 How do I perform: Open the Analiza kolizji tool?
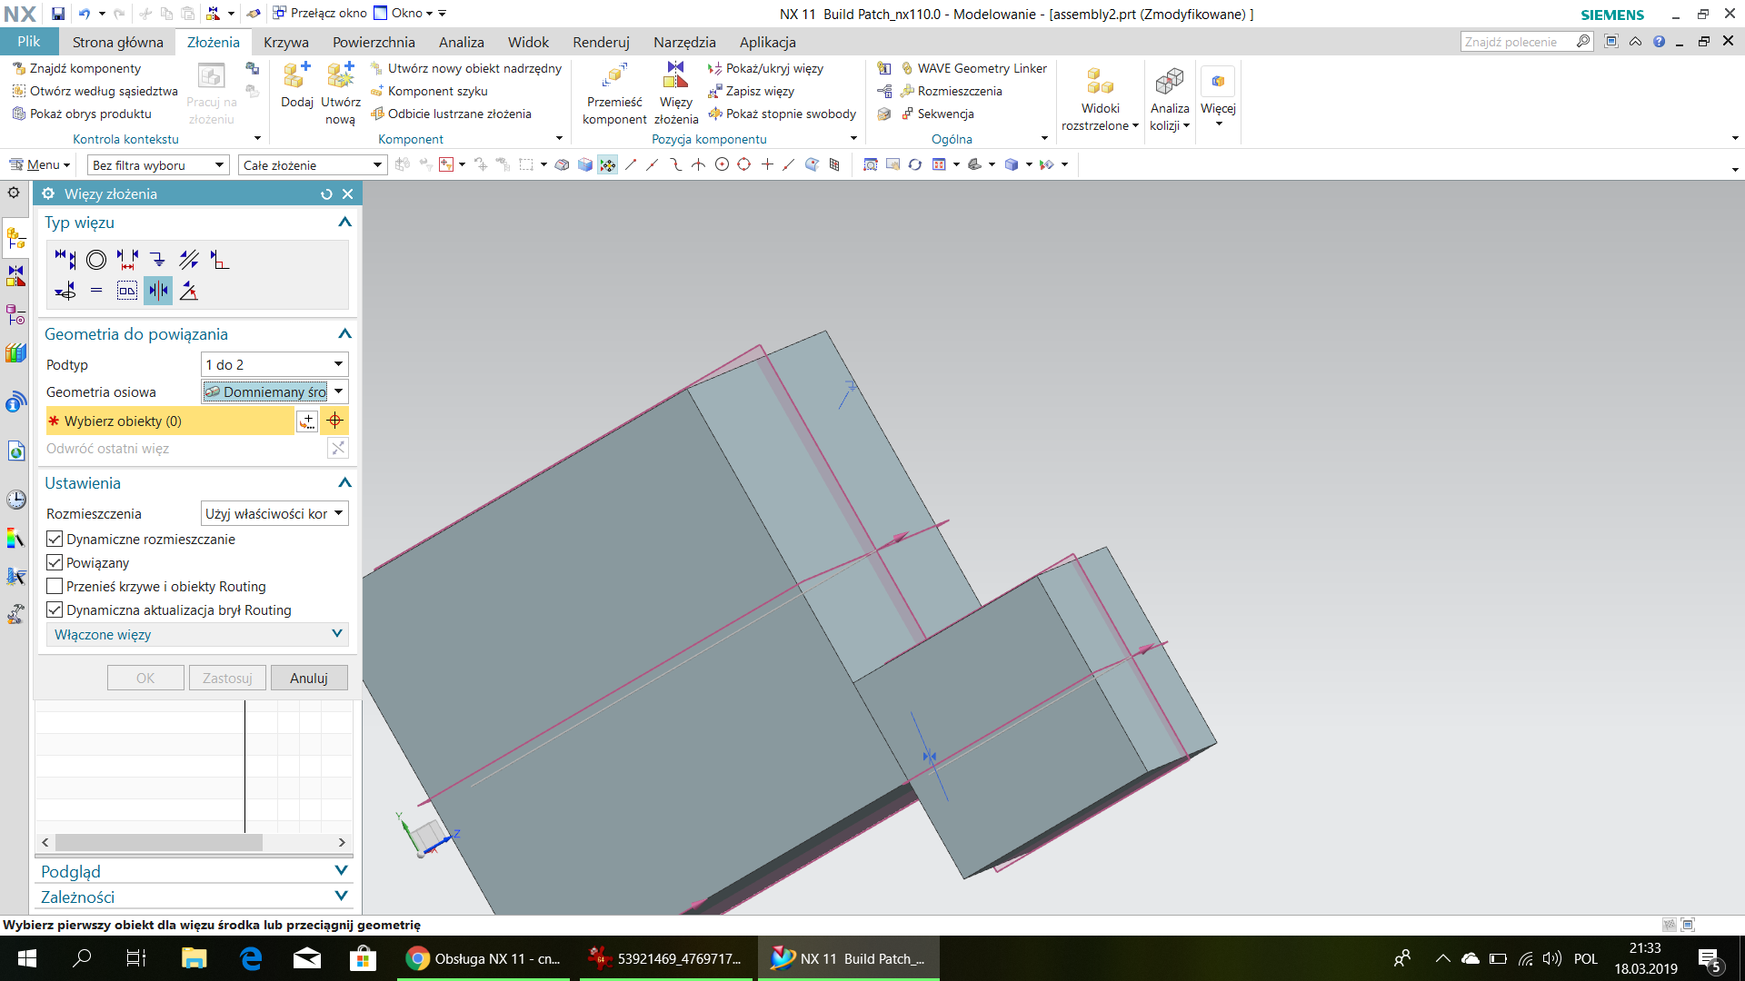[1170, 98]
